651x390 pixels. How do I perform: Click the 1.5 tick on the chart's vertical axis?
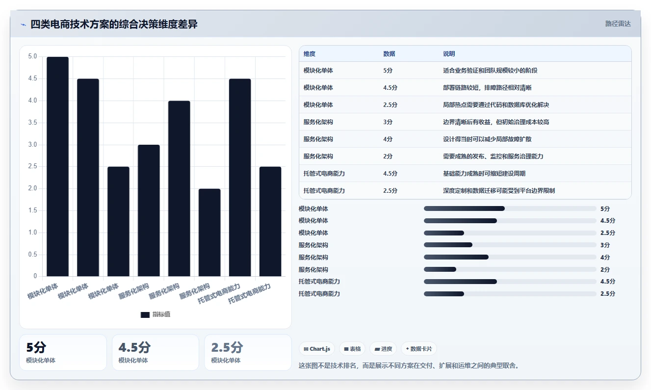click(32, 210)
